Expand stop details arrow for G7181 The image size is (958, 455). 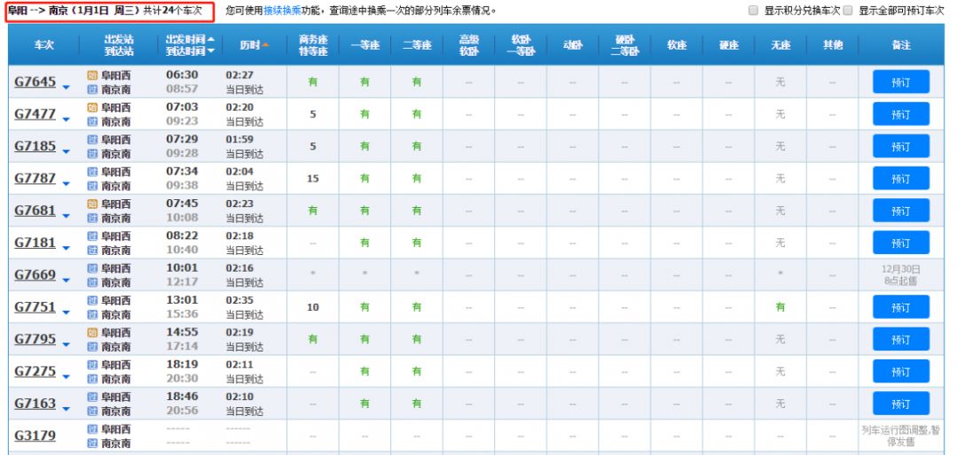pyautogui.click(x=66, y=248)
